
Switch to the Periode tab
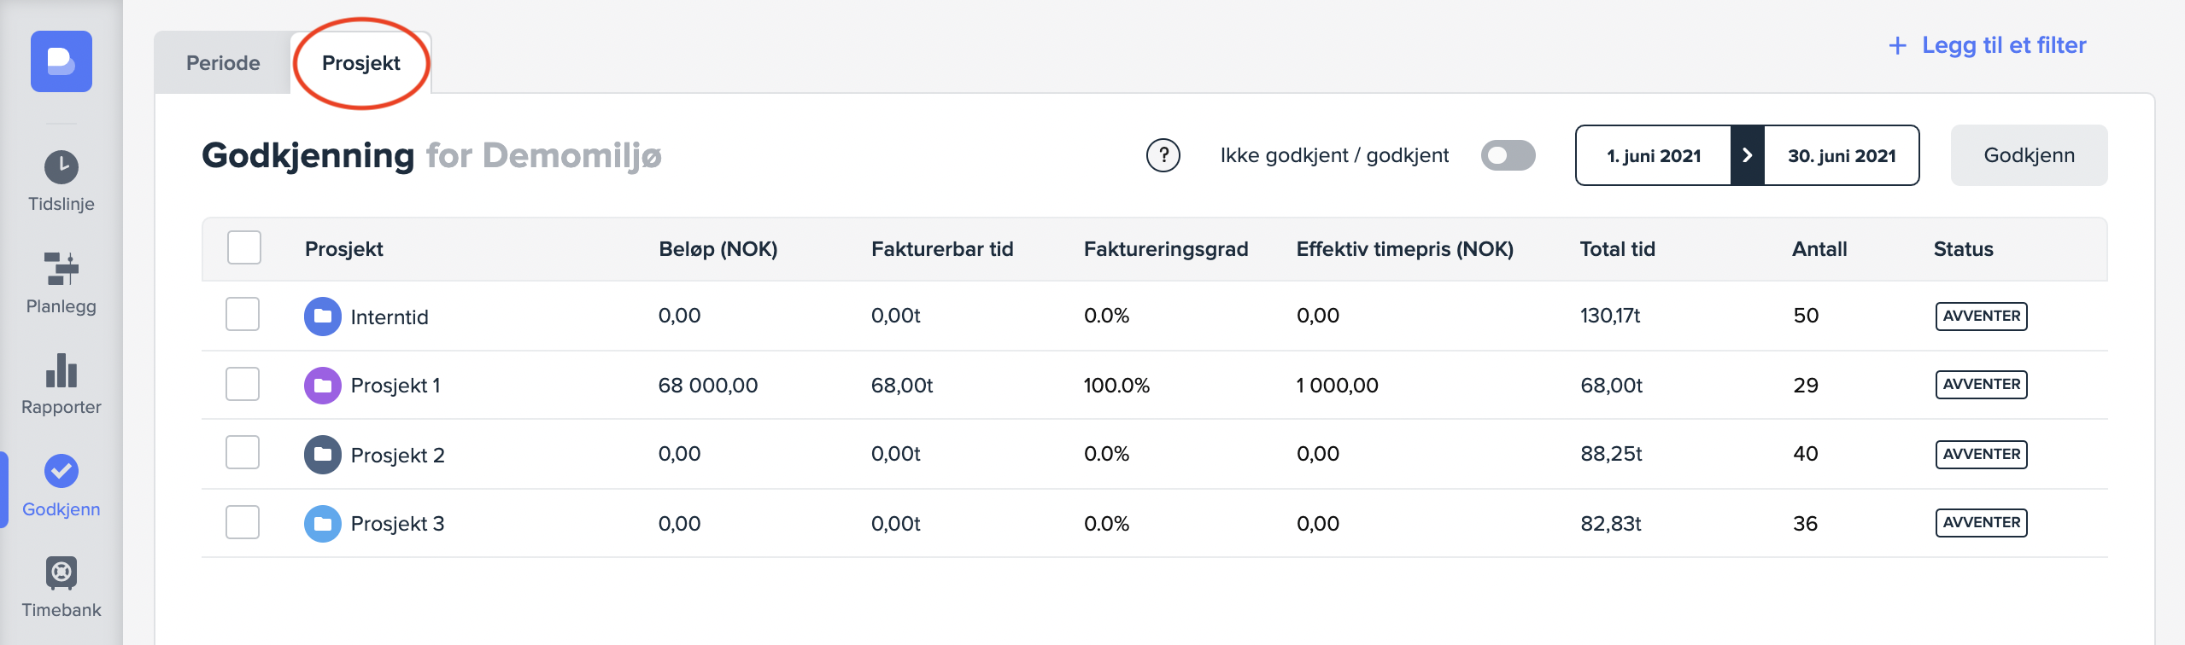(223, 63)
